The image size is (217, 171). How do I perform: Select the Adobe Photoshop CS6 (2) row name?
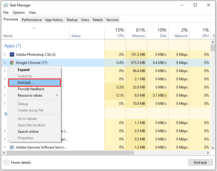tap(36, 55)
